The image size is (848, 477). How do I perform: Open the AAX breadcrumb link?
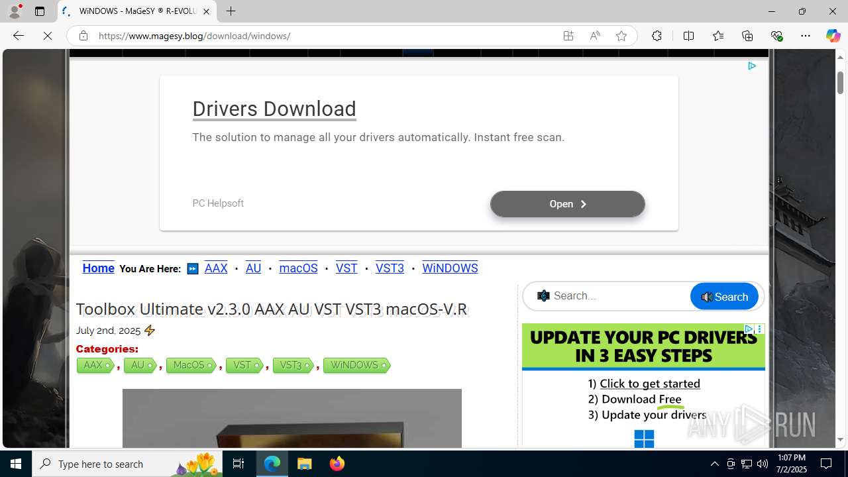[216, 268]
